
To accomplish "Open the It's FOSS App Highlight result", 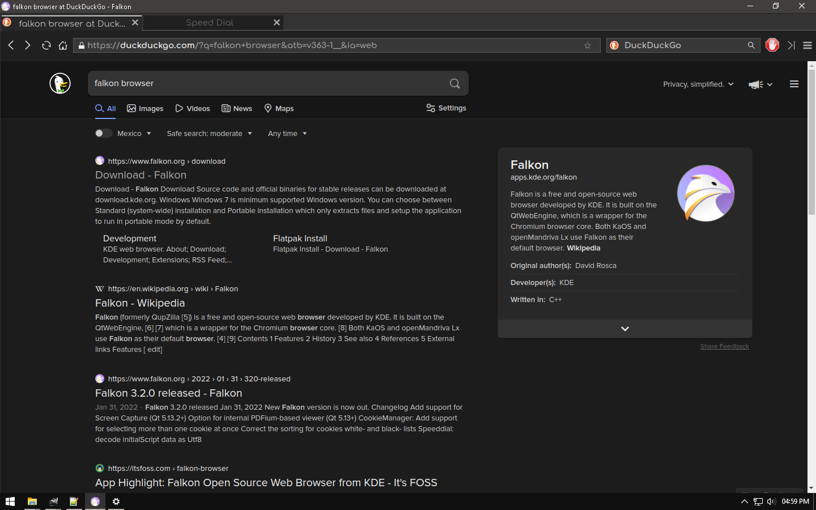I will [x=266, y=483].
